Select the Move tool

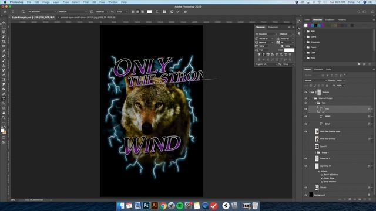pyautogui.click(x=4, y=22)
